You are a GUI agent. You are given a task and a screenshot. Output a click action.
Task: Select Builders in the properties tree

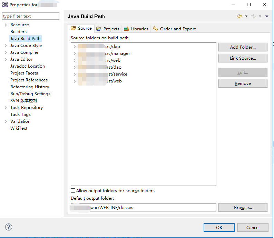[18, 32]
